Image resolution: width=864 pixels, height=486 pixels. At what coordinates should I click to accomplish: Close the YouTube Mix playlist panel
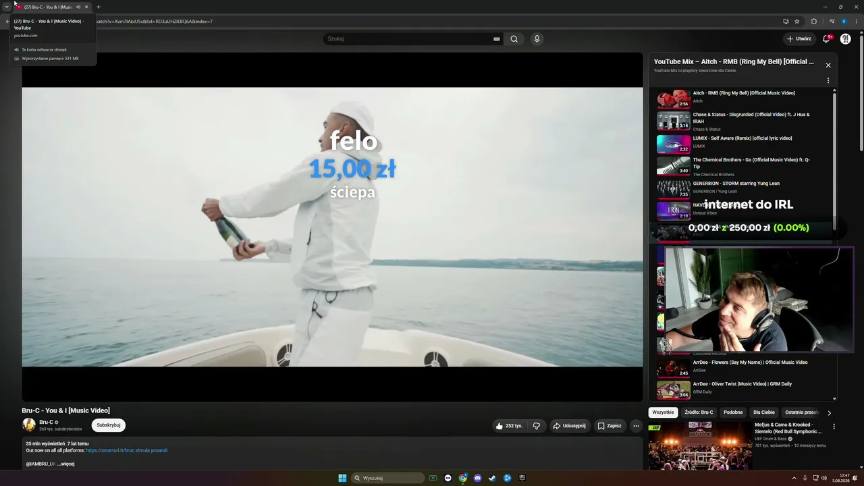[828, 65]
